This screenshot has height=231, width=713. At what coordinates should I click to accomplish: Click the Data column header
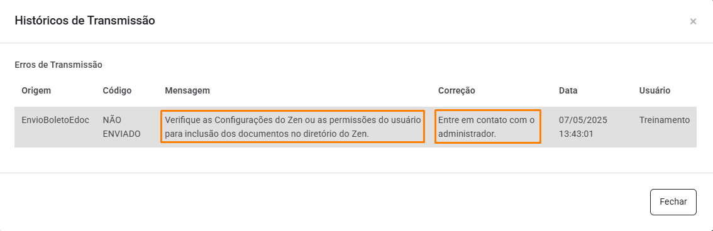[x=568, y=90]
